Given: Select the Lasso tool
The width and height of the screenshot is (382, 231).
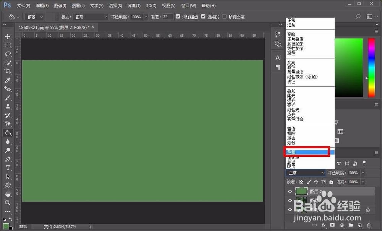Looking at the screenshot, I should (x=8, y=54).
